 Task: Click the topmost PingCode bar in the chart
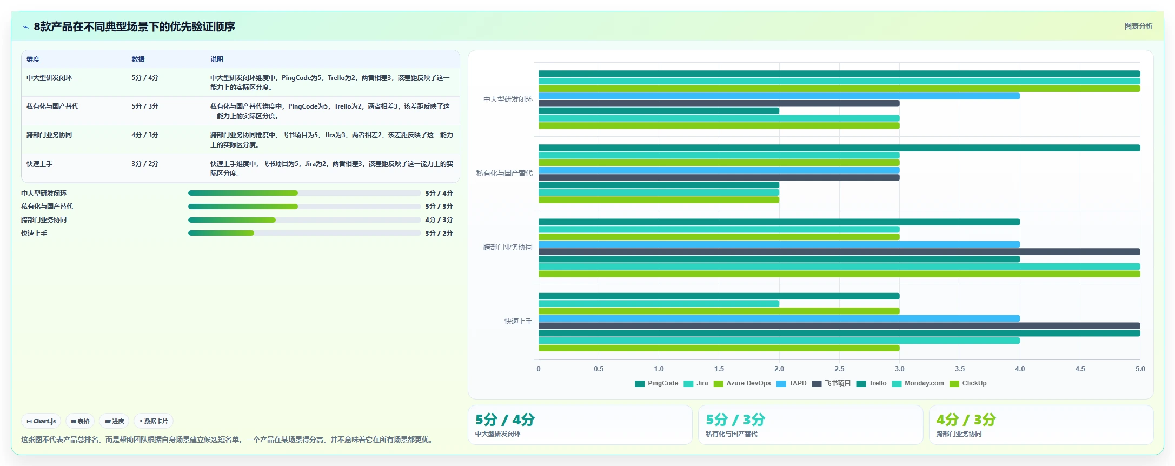(839, 74)
